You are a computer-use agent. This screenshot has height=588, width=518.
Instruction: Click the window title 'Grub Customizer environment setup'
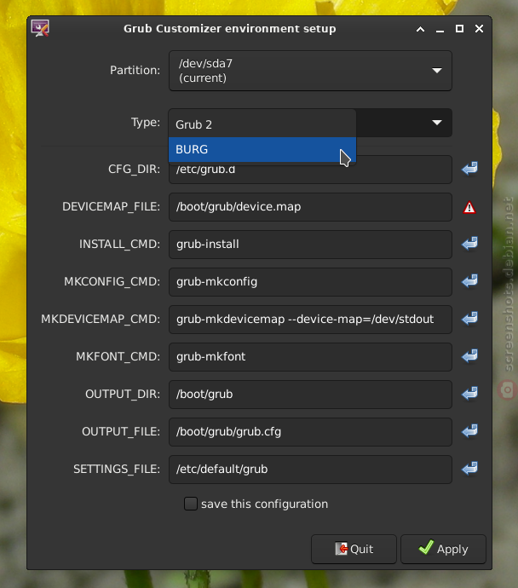(x=230, y=29)
